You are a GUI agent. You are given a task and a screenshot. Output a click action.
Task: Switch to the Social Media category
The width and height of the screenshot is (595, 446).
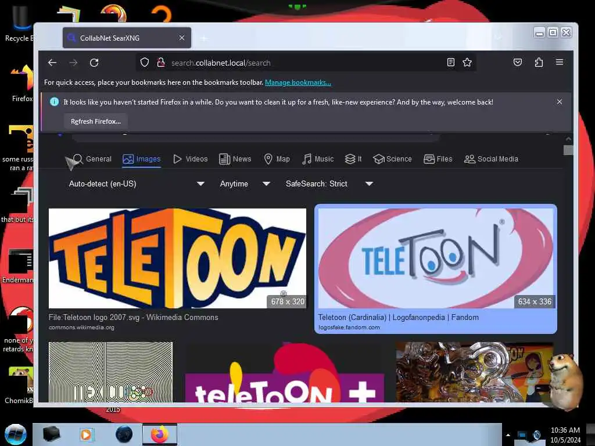(491, 159)
